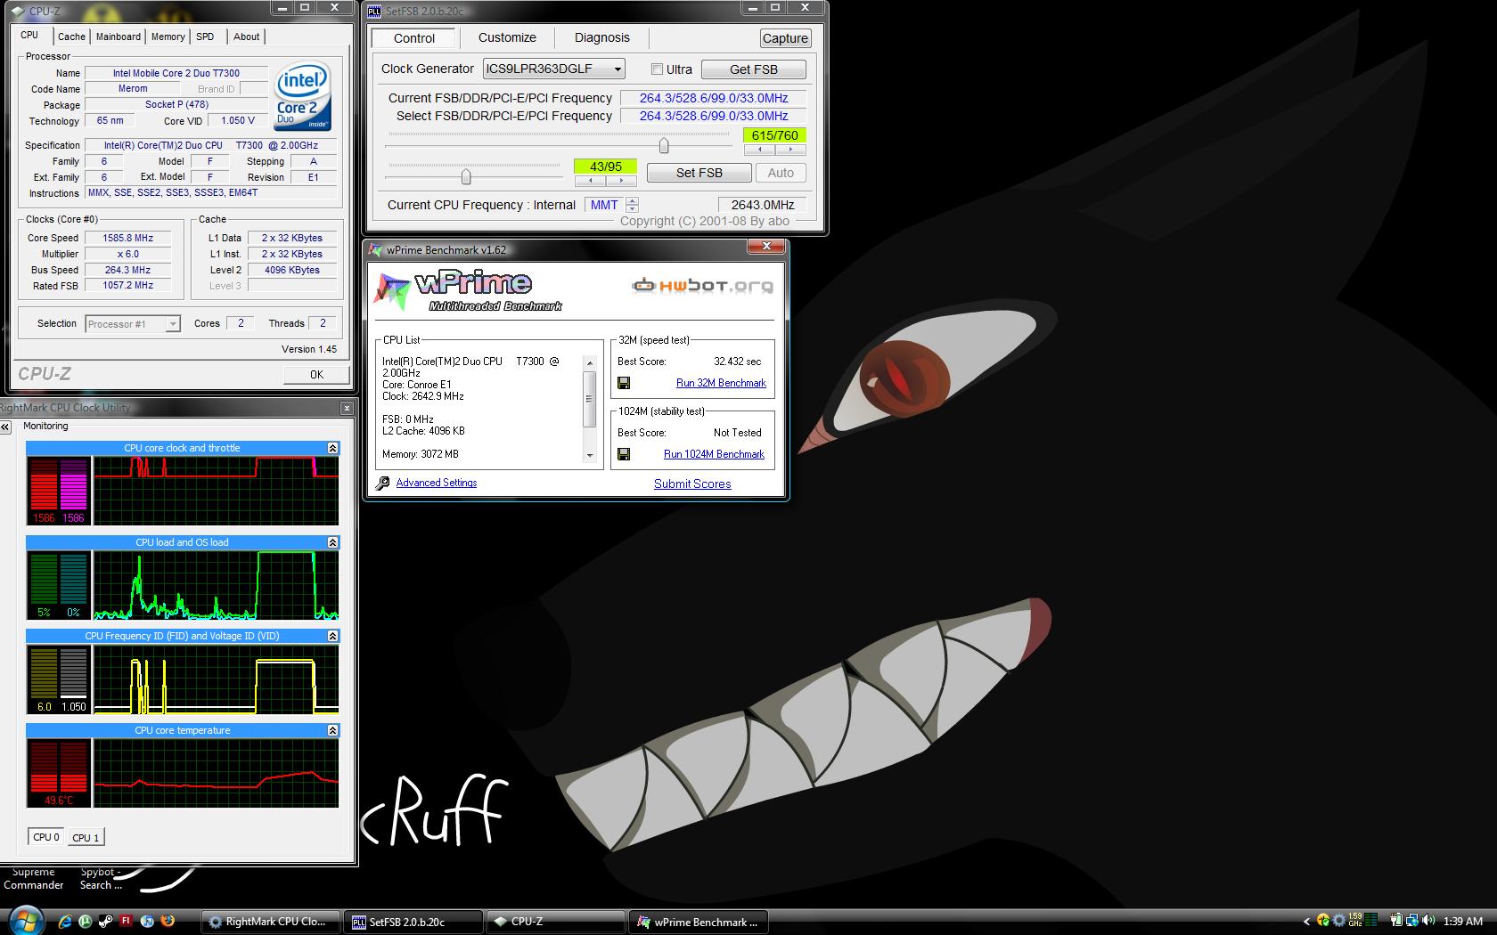Enable the Ultra checkbox in SetFSB
Viewport: 1497px width, 935px height.
[x=657, y=69]
